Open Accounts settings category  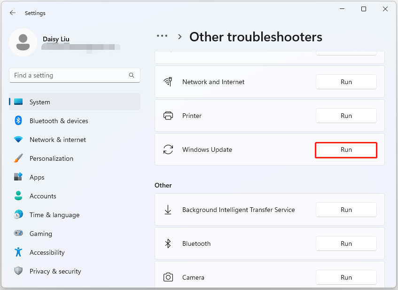coord(75,196)
